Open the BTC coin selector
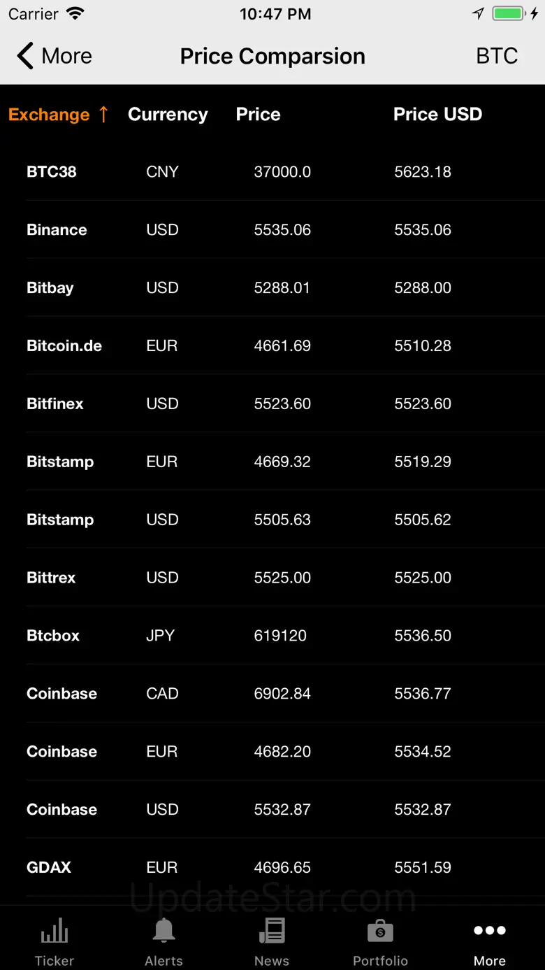This screenshot has height=970, width=545. pos(497,56)
